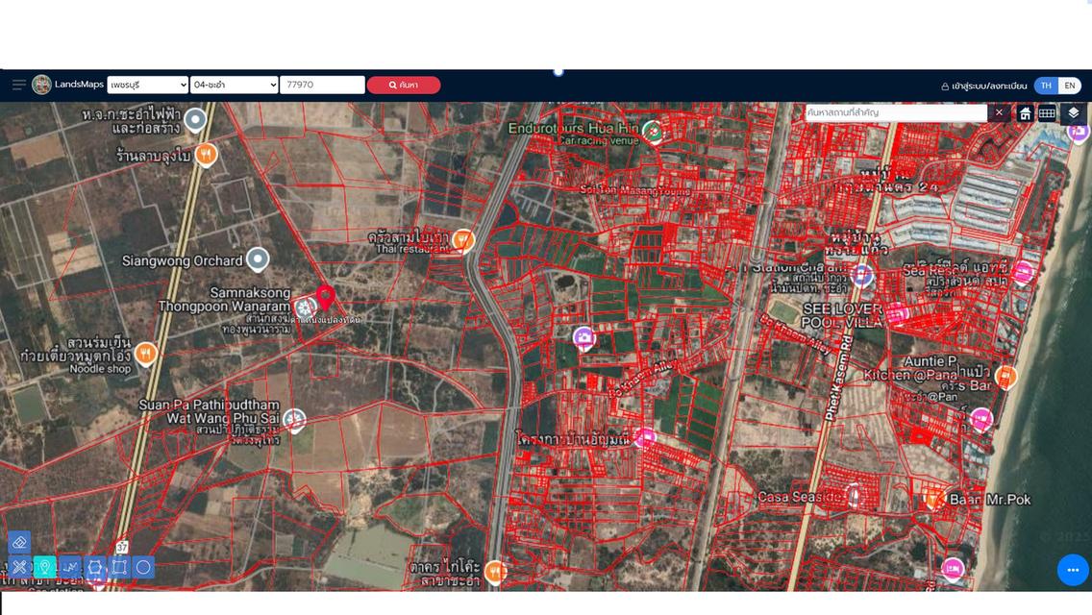Clear the landmark search with the X button
Screen dimensions: 1092x615
click(999, 112)
